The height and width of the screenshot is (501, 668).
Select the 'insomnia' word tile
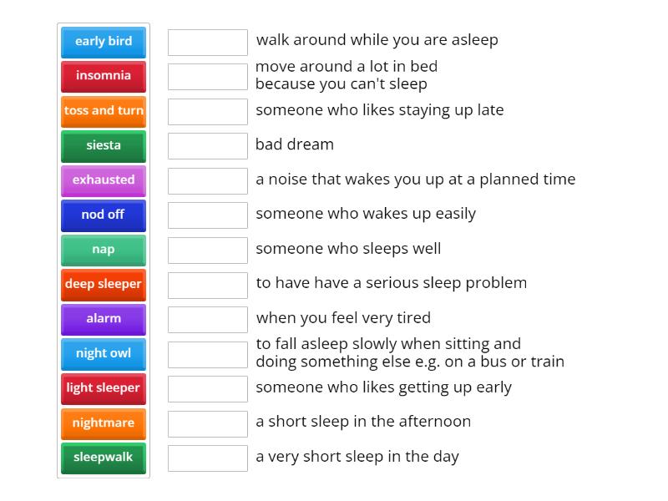click(x=103, y=76)
